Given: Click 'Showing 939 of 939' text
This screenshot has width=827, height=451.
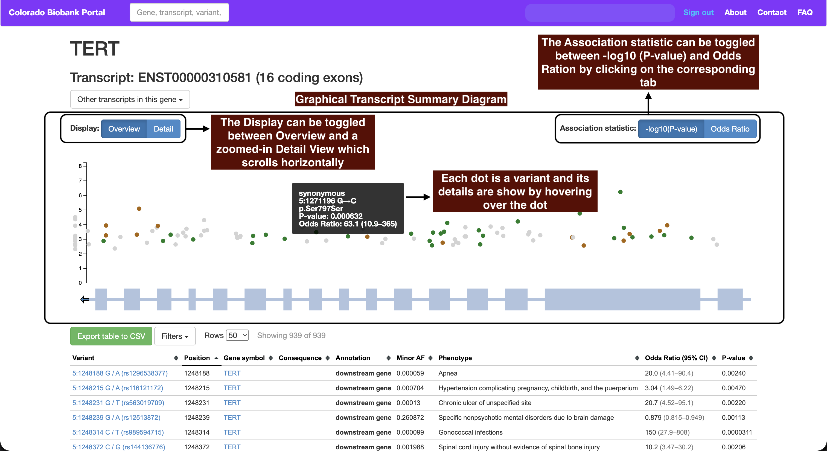Looking at the screenshot, I should tap(291, 335).
